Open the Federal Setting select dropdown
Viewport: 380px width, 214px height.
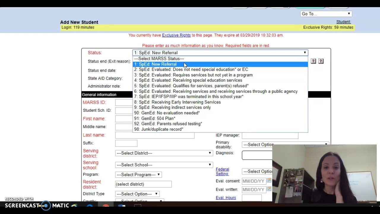pyautogui.click(x=257, y=171)
